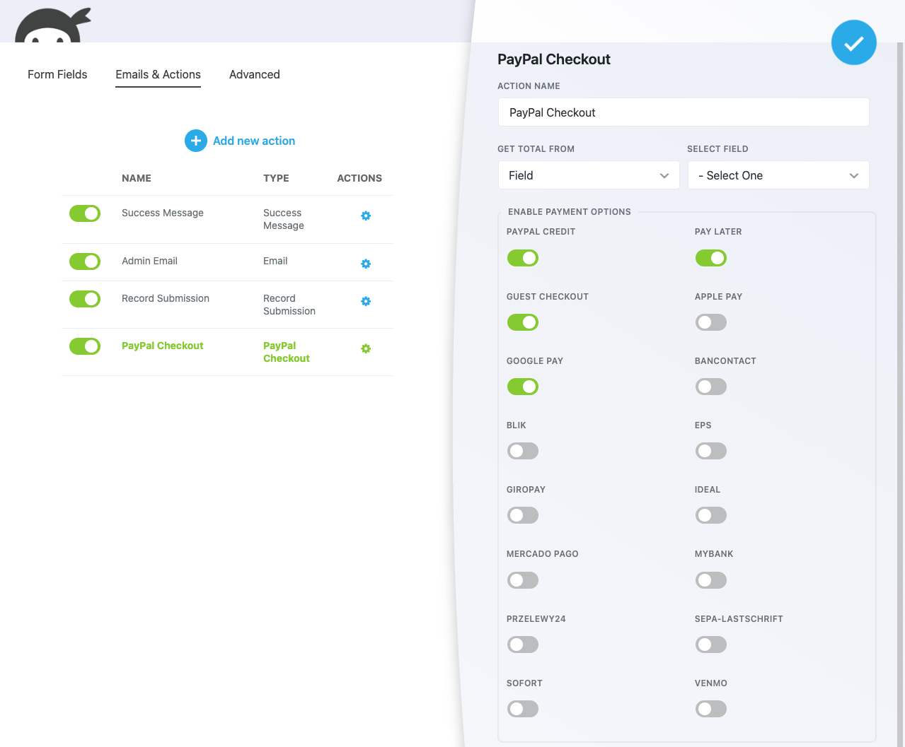The height and width of the screenshot is (747, 905).
Task: Enable the Sofort toggle
Action: click(523, 709)
